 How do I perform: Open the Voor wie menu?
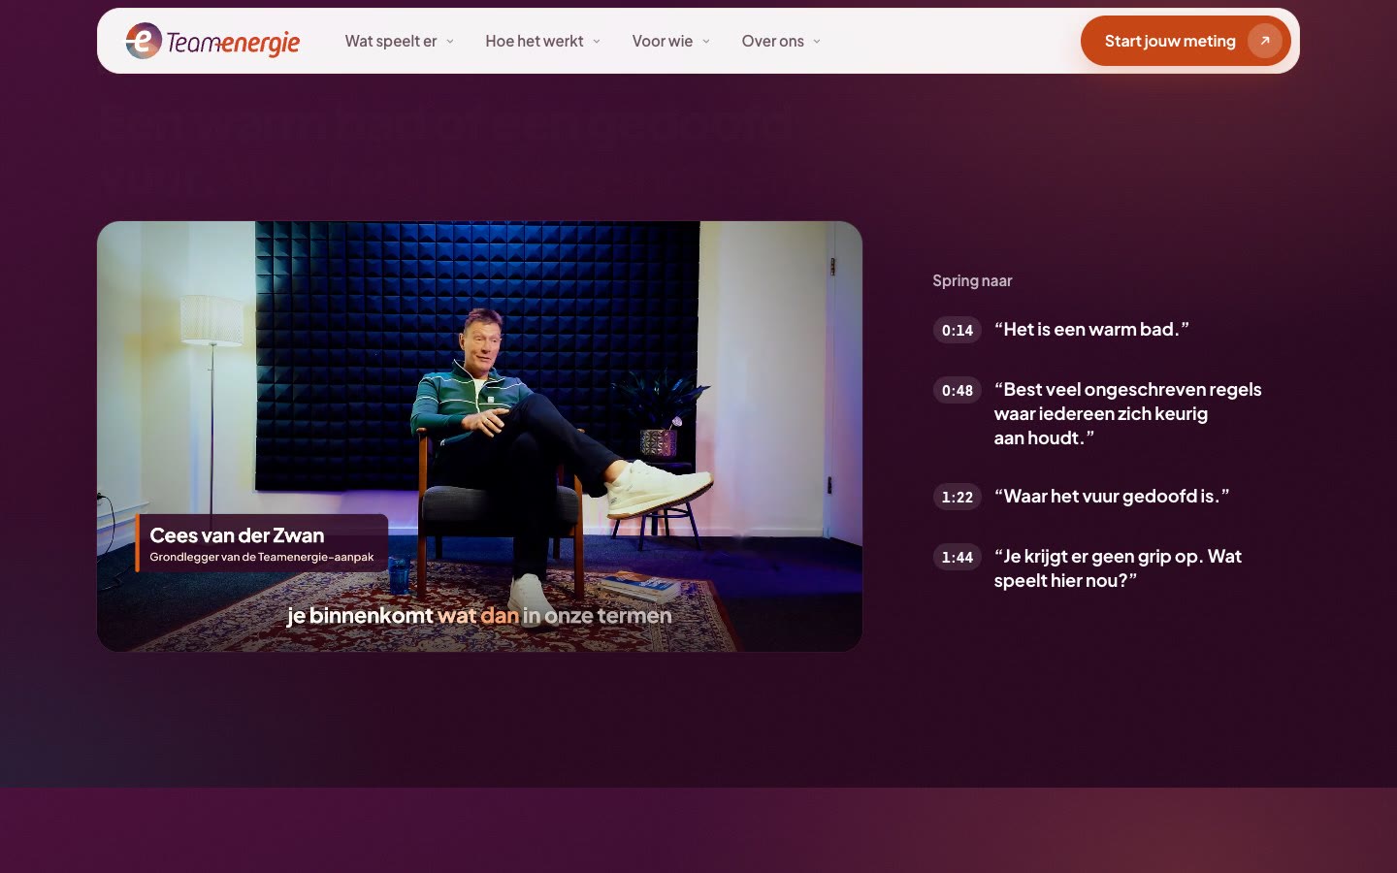(x=671, y=41)
